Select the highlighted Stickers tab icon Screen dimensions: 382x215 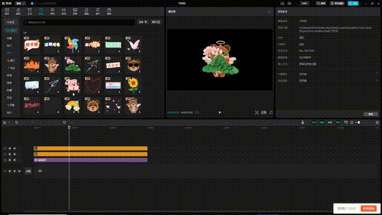click(41, 11)
